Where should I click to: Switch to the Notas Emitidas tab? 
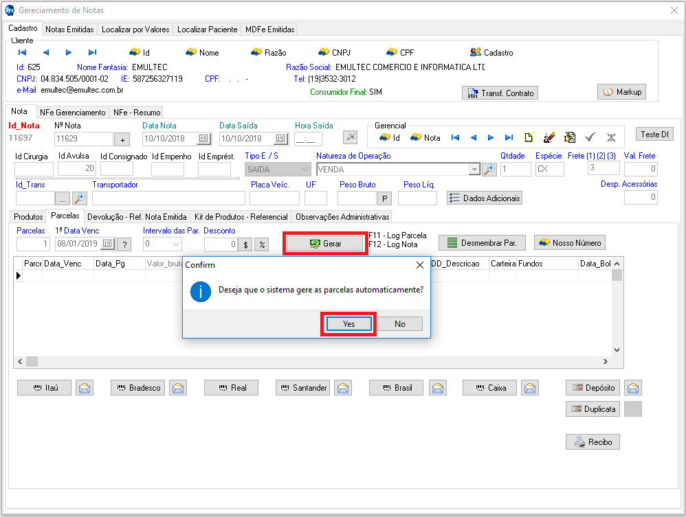point(69,30)
